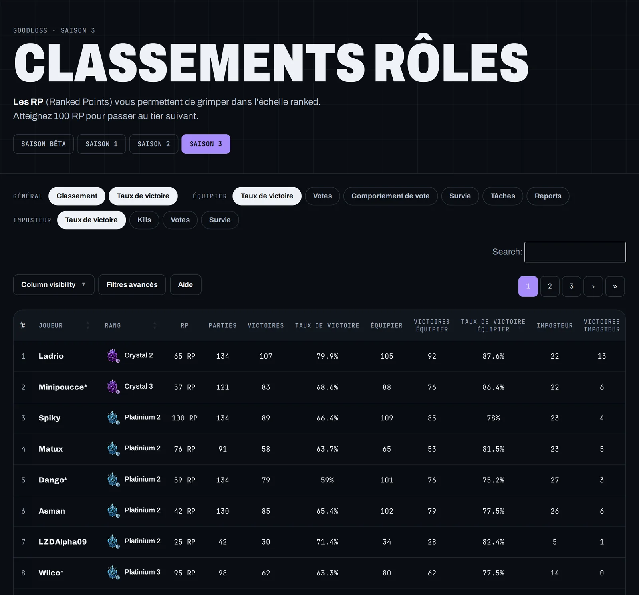
Task: Click Dango's Platinium 2 rank badge icon
Action: (113, 480)
